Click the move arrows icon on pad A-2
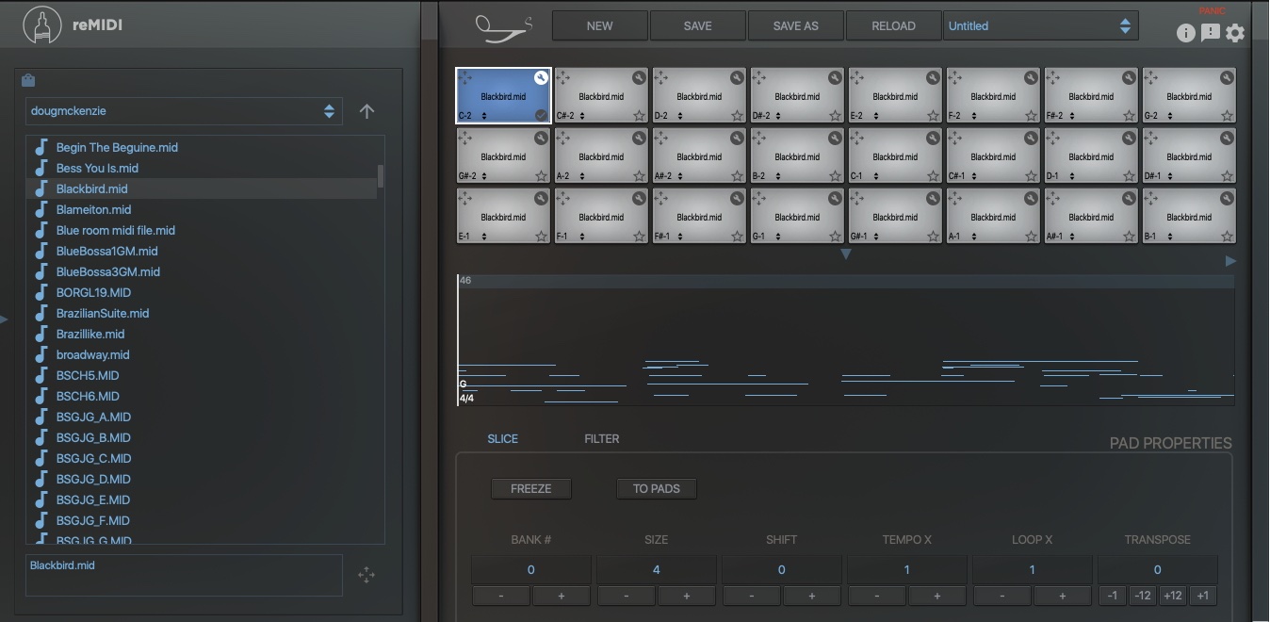The width and height of the screenshot is (1270, 622). pos(563,139)
